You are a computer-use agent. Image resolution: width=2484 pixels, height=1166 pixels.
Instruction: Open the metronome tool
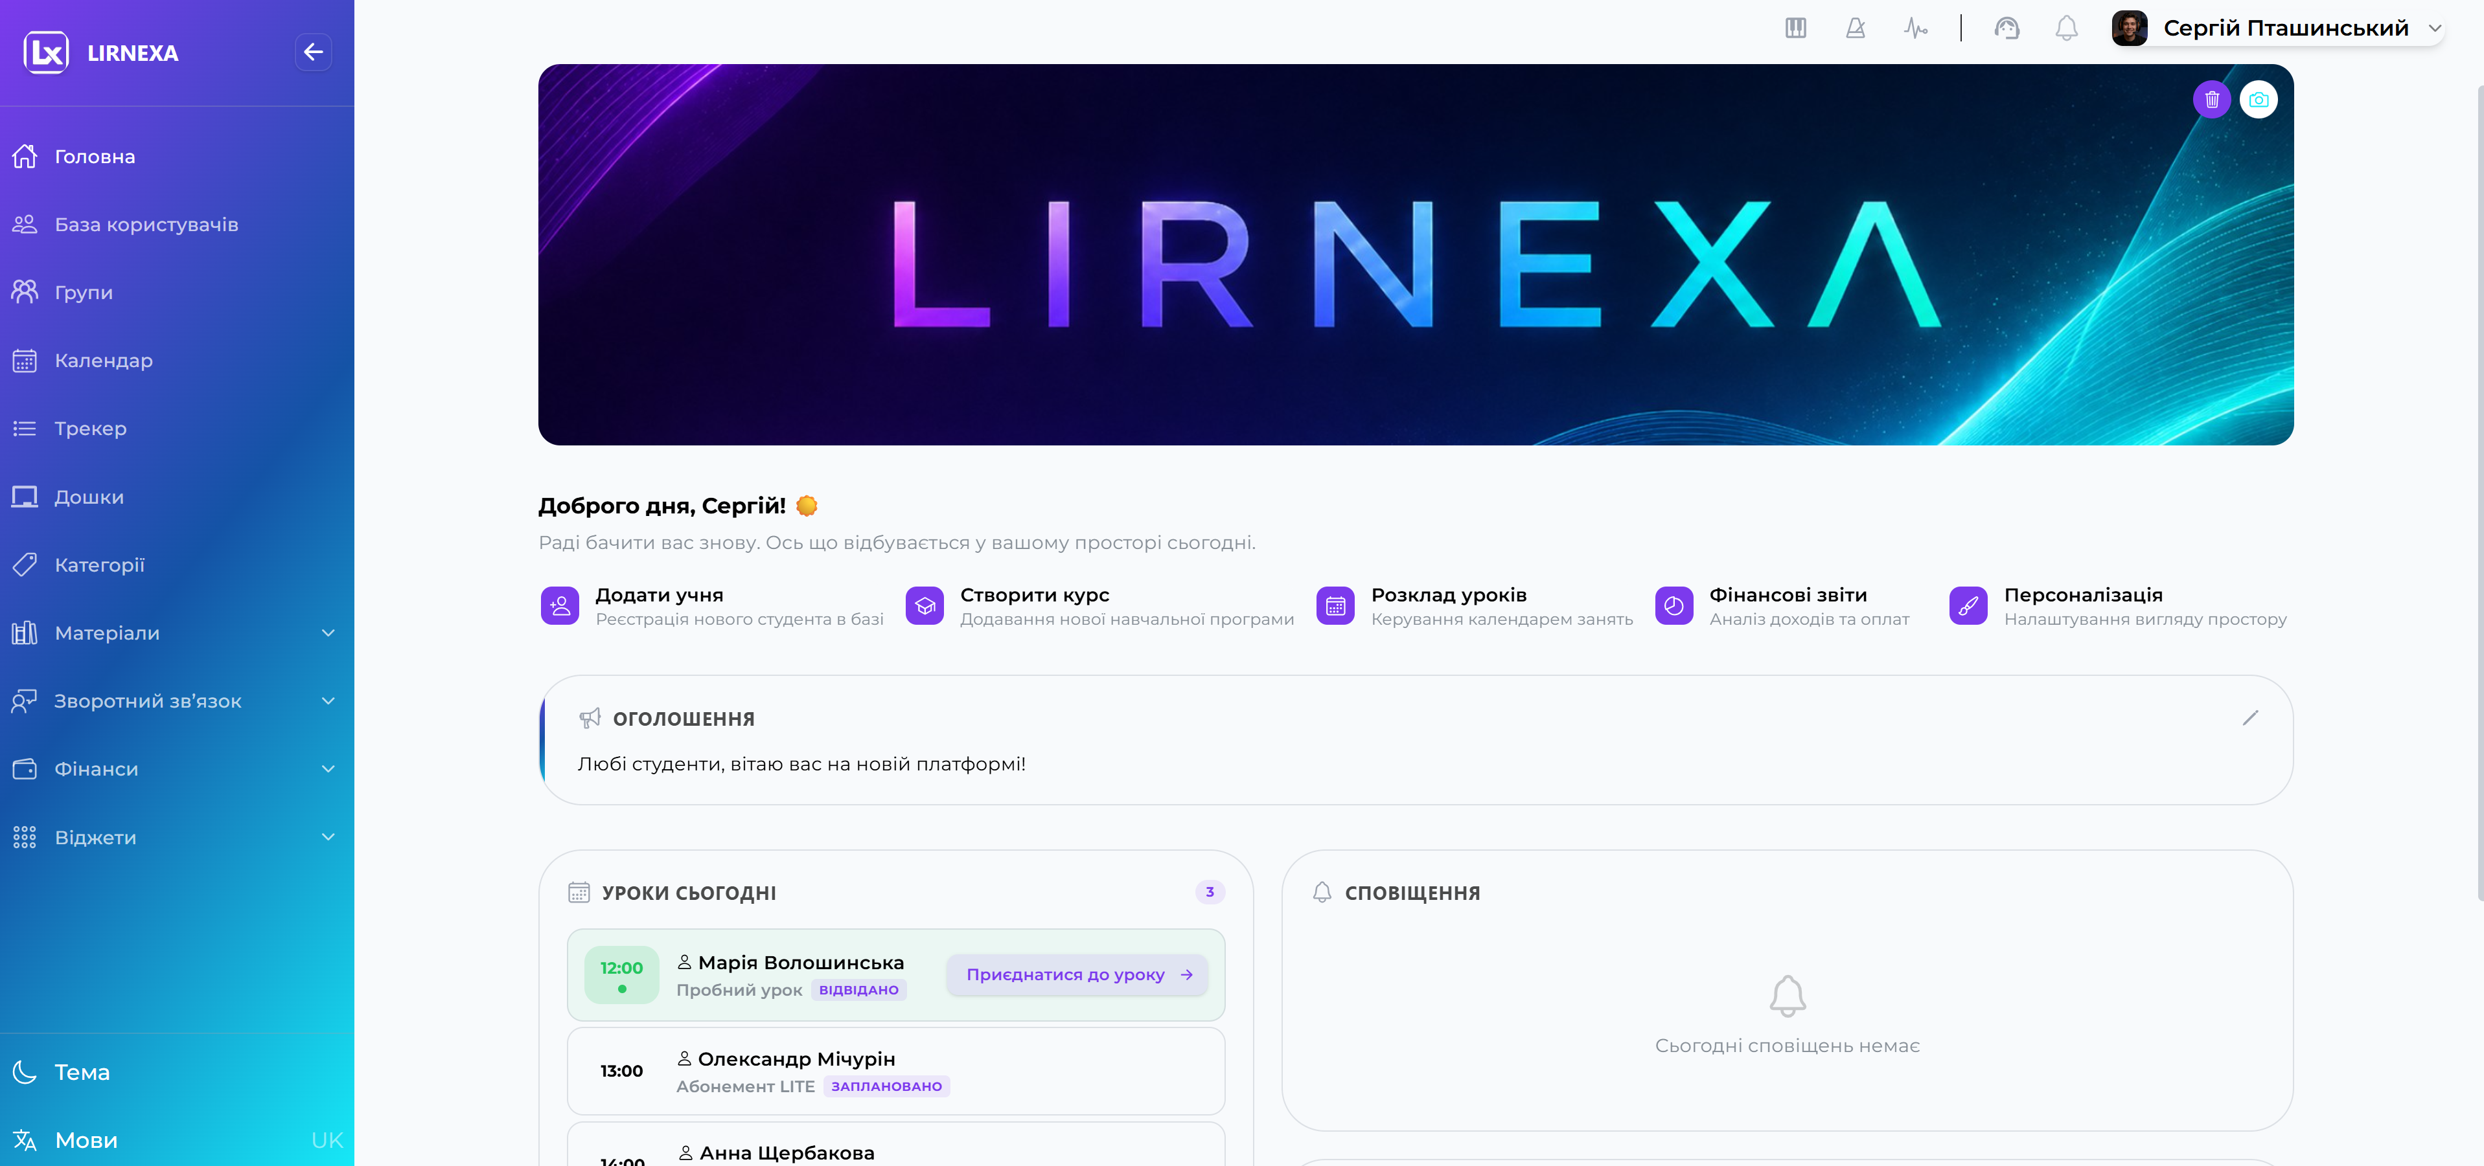(1856, 28)
